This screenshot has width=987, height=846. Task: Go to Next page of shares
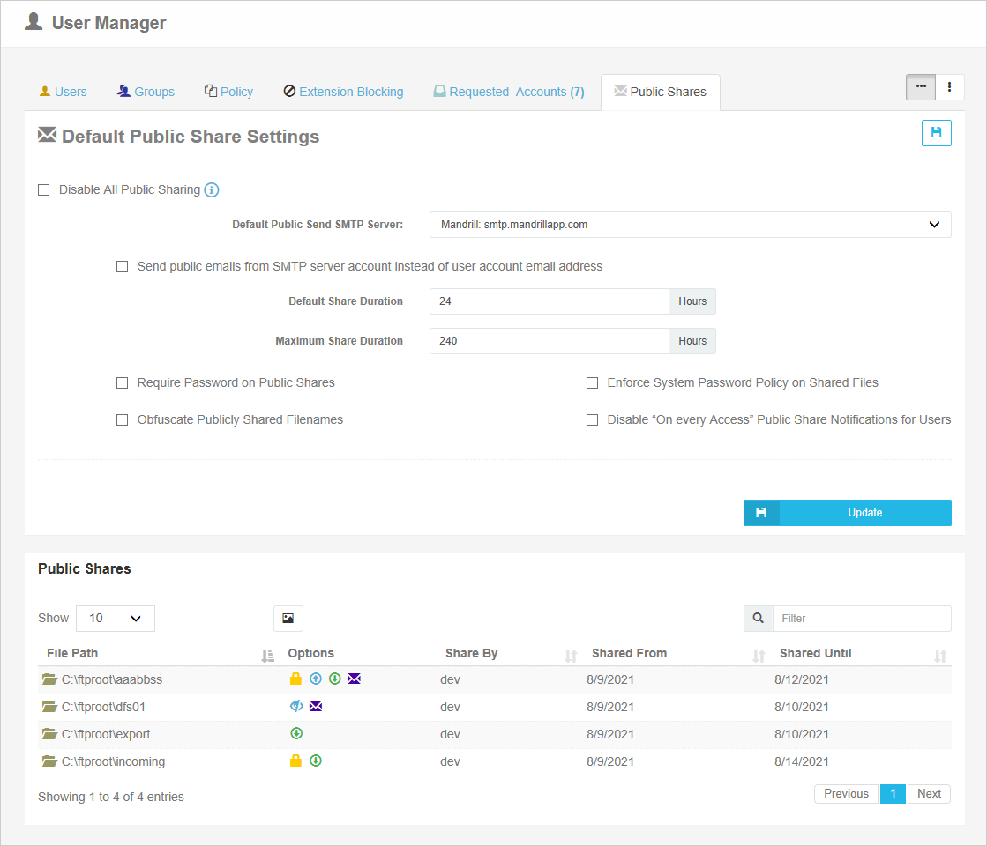tap(929, 794)
